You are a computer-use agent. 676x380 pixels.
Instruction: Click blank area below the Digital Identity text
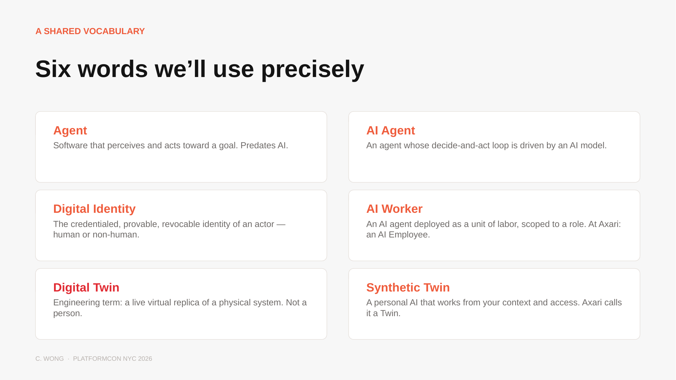(181, 250)
